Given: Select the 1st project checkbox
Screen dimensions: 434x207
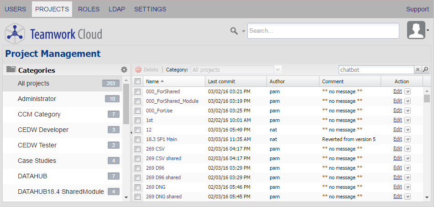Looking at the screenshot, I should click(137, 121).
